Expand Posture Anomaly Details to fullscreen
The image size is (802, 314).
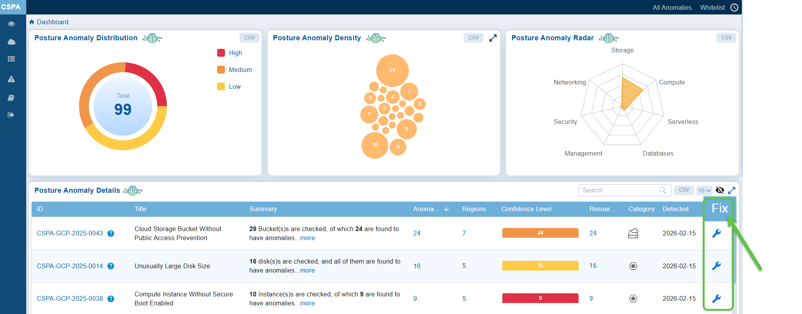pyautogui.click(x=732, y=190)
